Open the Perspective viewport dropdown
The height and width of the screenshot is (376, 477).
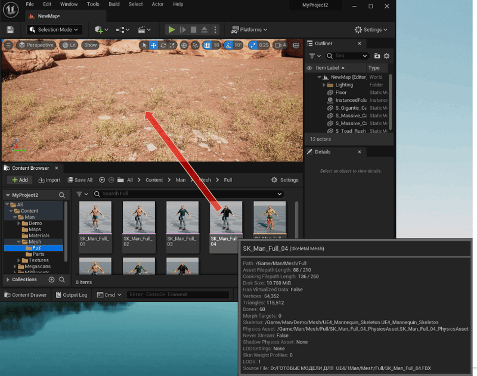[x=36, y=45]
